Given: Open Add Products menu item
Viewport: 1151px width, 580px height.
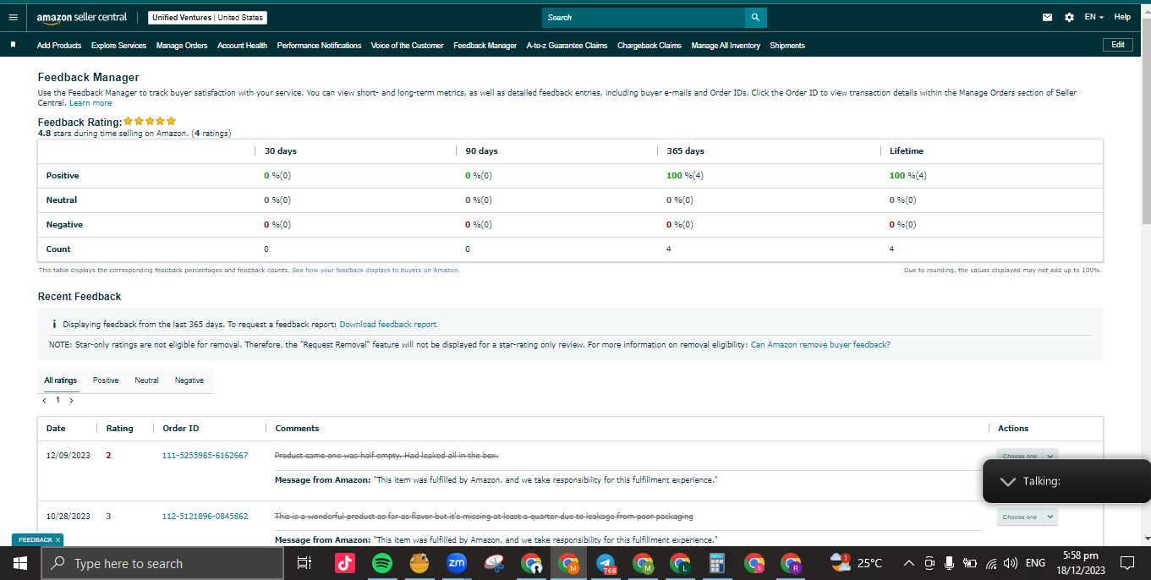Looking at the screenshot, I should (x=59, y=46).
